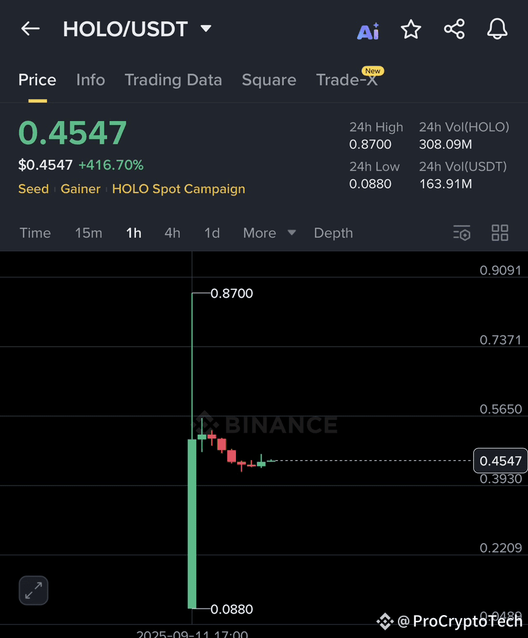This screenshot has width=528, height=638.
Task: Open the HOLO Spot Campaign link
Action: [x=178, y=189]
